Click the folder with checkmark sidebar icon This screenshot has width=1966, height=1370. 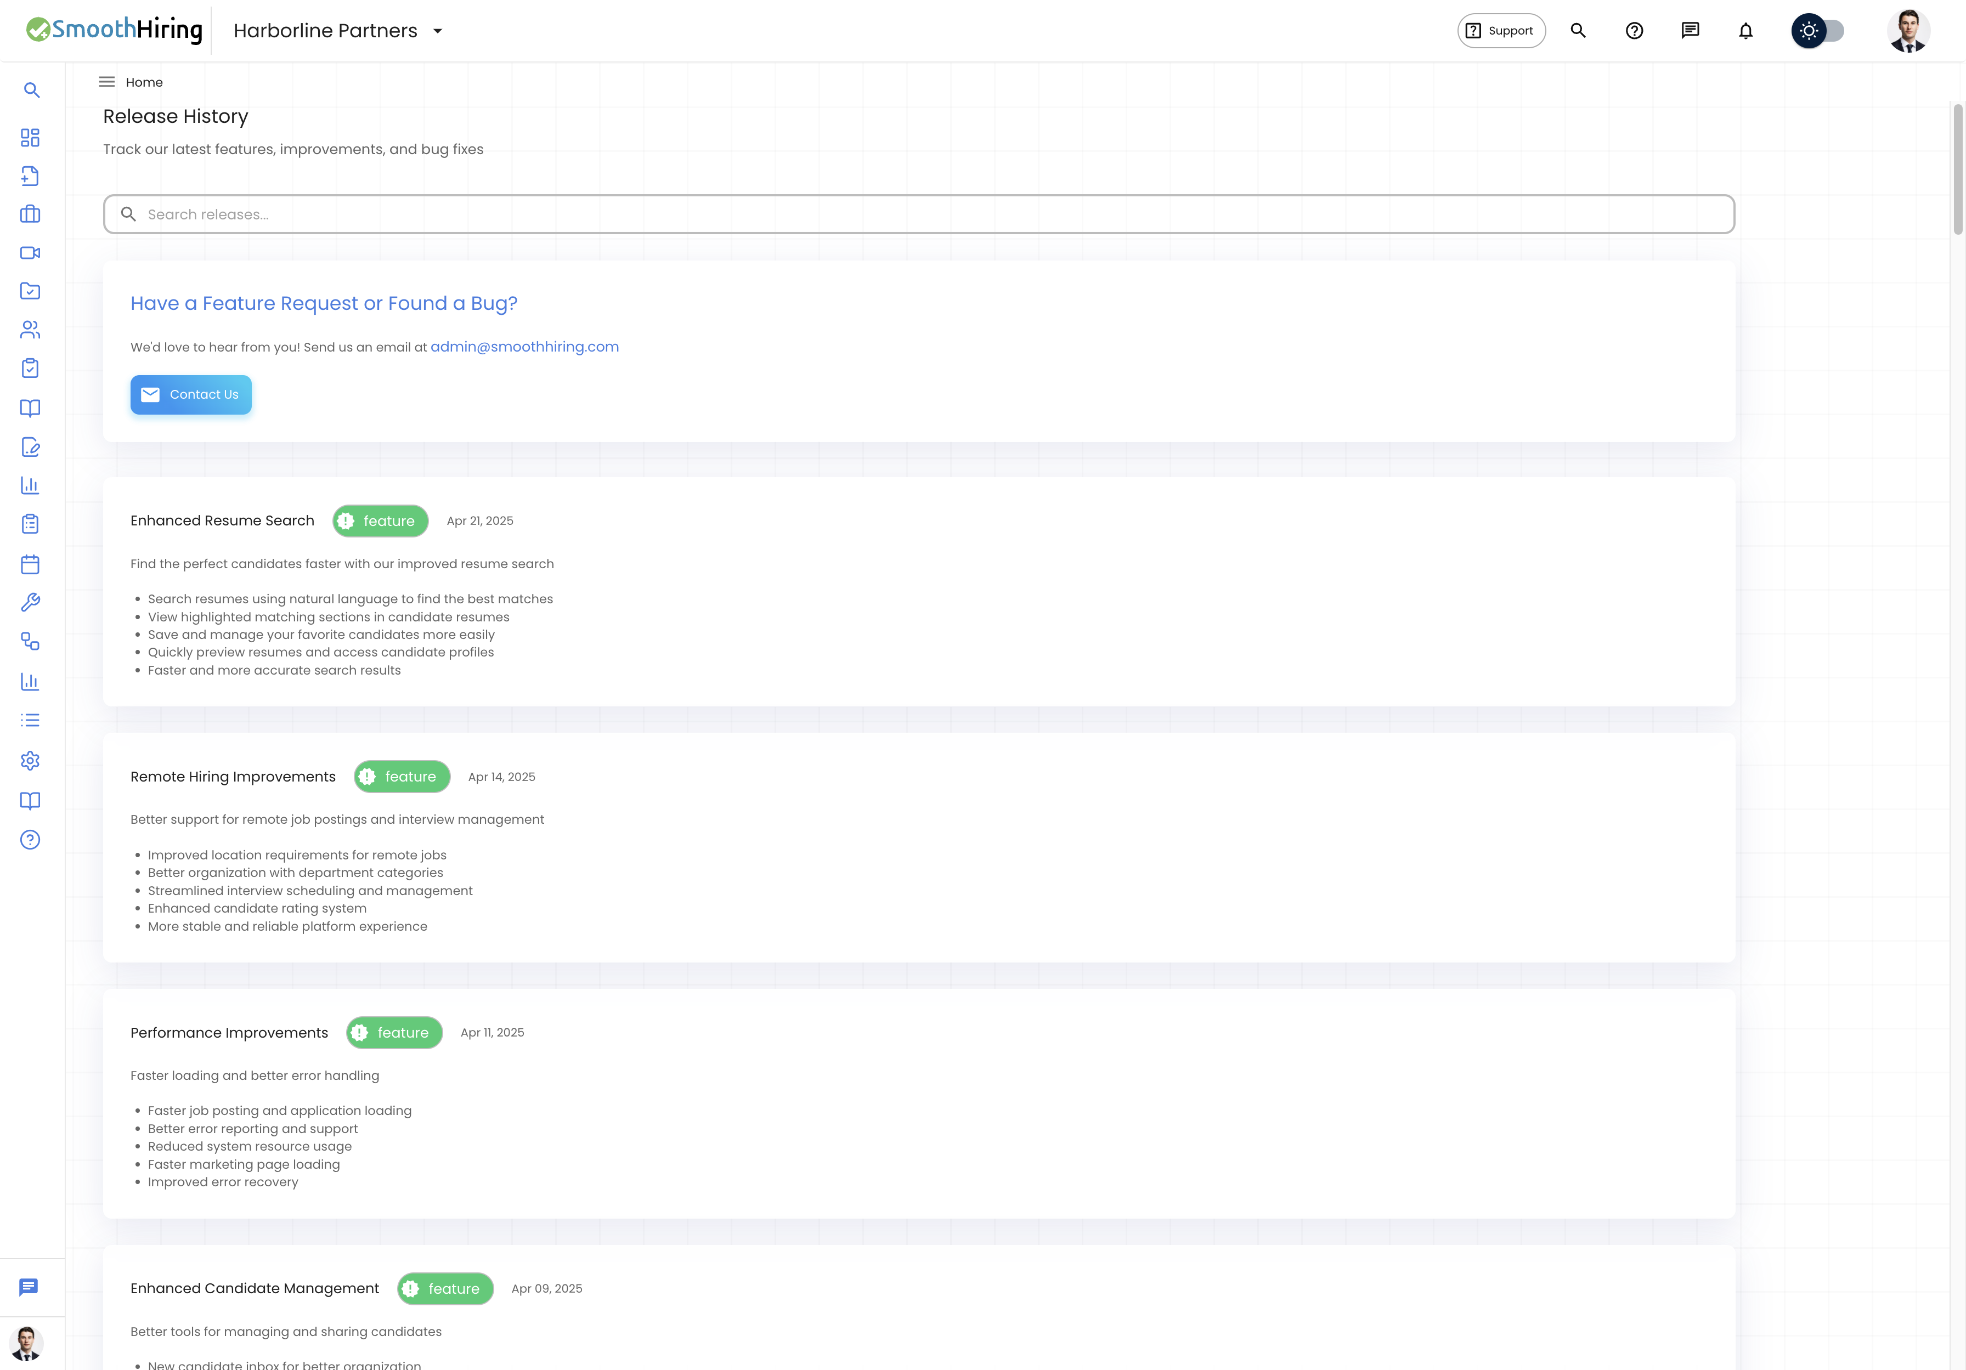point(30,291)
